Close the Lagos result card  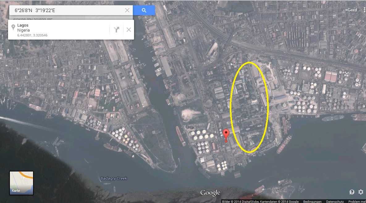[129, 30]
